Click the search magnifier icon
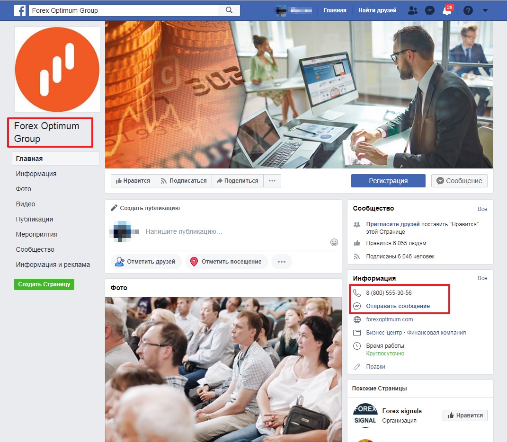 click(229, 10)
